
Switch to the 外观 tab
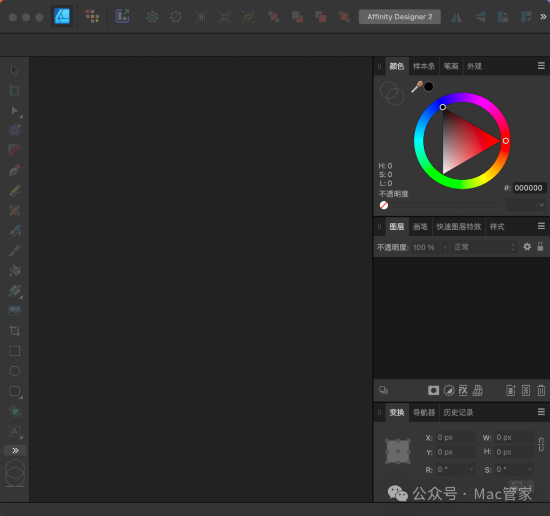[x=474, y=66]
